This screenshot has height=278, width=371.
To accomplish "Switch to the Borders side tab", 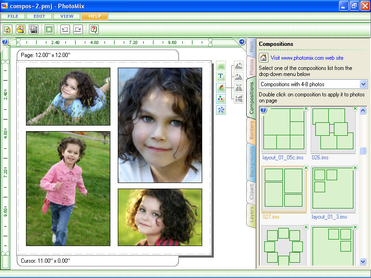I will [251, 130].
